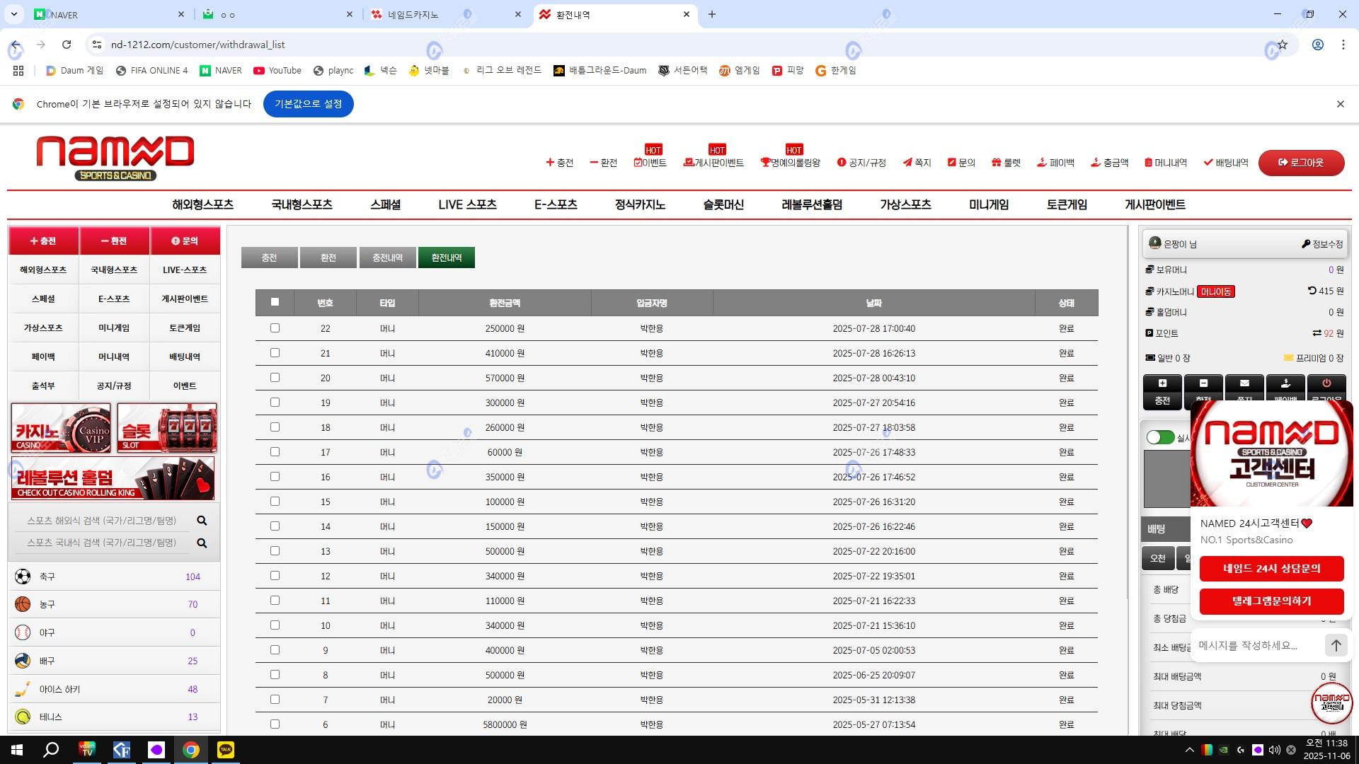Tick the checkbox for withdrawal number 22
1359x764 pixels.
[275, 328]
